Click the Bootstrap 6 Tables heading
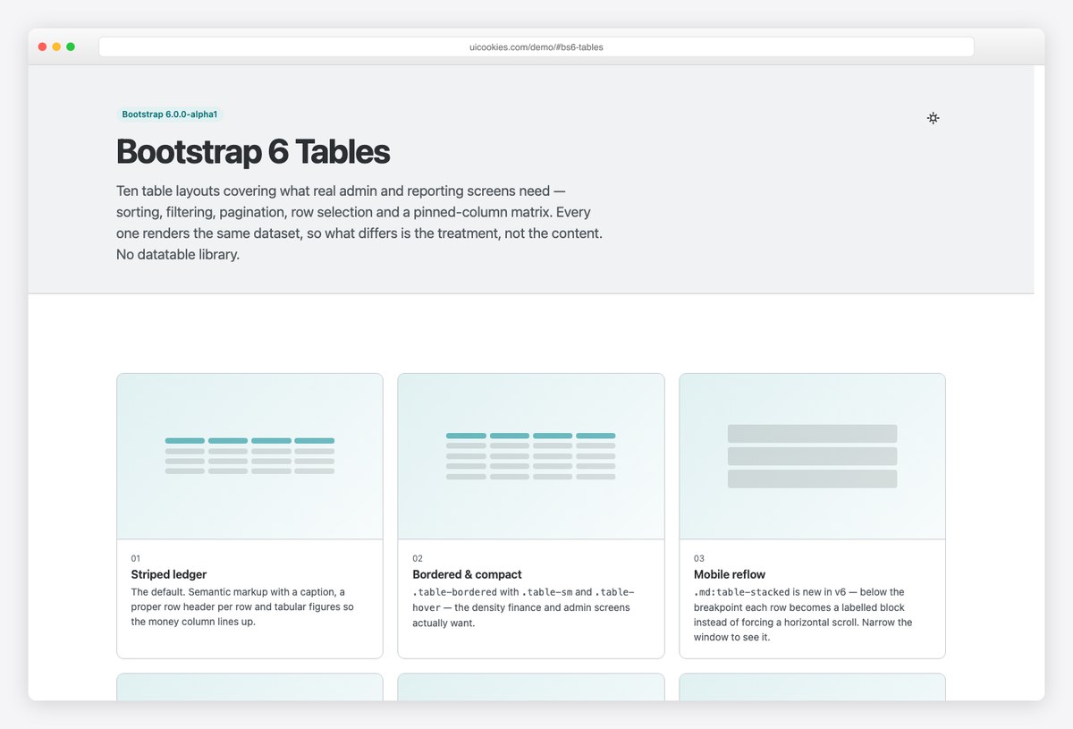Screen dimensions: 1073x729 (253, 152)
